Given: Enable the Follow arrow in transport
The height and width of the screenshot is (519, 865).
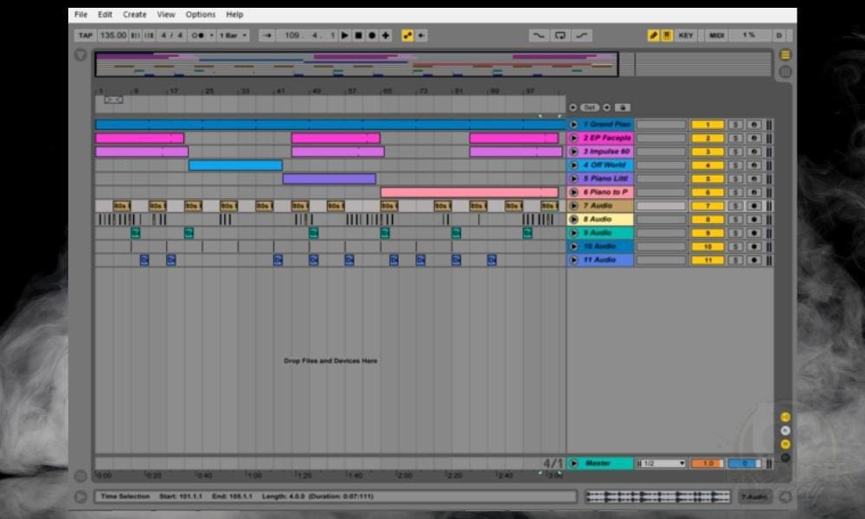Looking at the screenshot, I should pyautogui.click(x=267, y=35).
